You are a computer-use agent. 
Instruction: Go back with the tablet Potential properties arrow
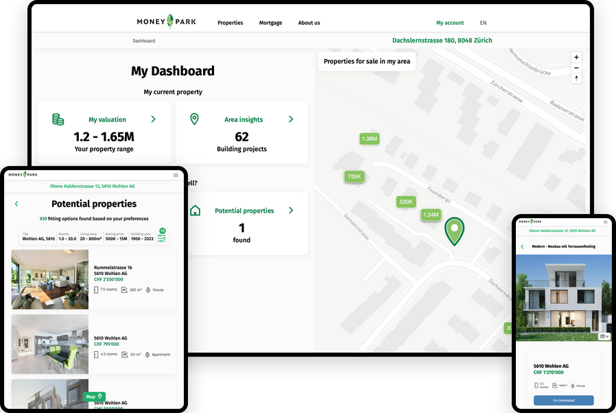16,204
